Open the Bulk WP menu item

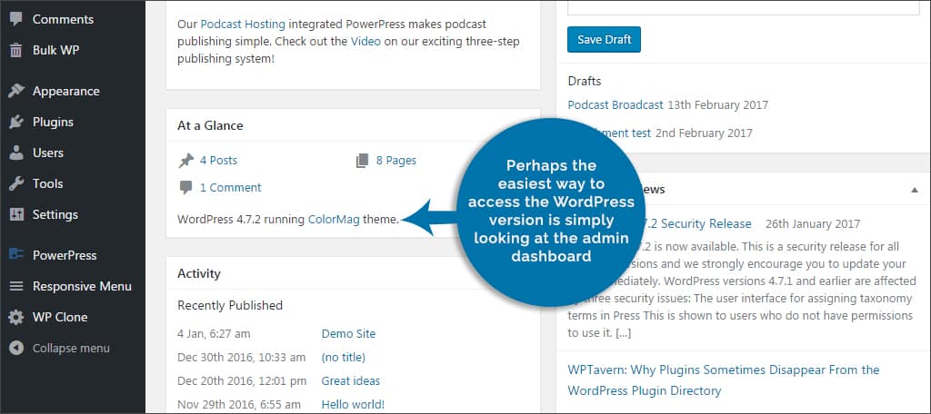[x=55, y=51]
